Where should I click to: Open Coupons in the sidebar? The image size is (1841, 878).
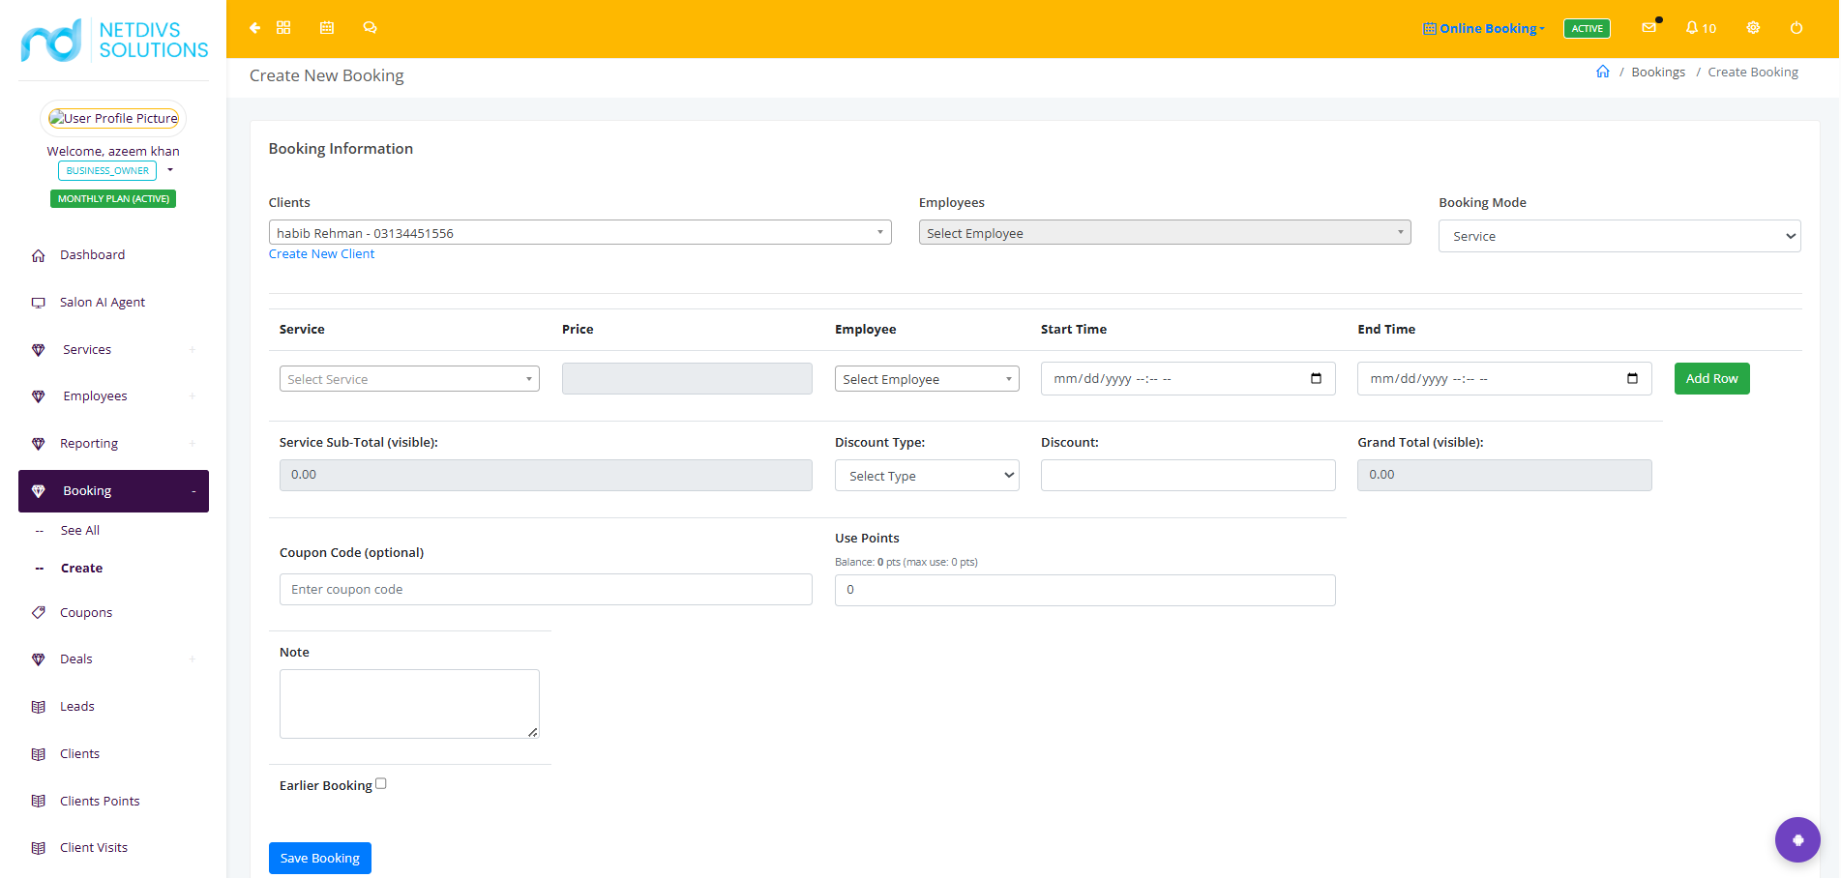[86, 612]
